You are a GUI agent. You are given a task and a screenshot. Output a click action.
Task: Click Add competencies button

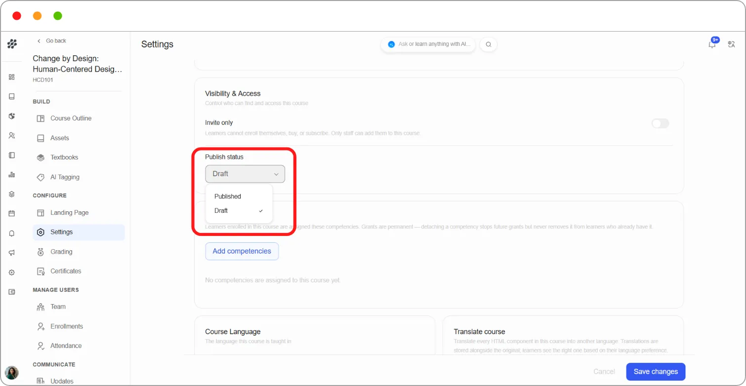pyautogui.click(x=242, y=251)
